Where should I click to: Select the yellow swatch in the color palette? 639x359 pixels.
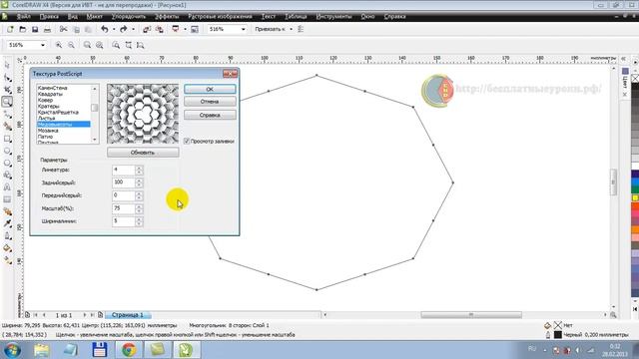[x=635, y=197]
